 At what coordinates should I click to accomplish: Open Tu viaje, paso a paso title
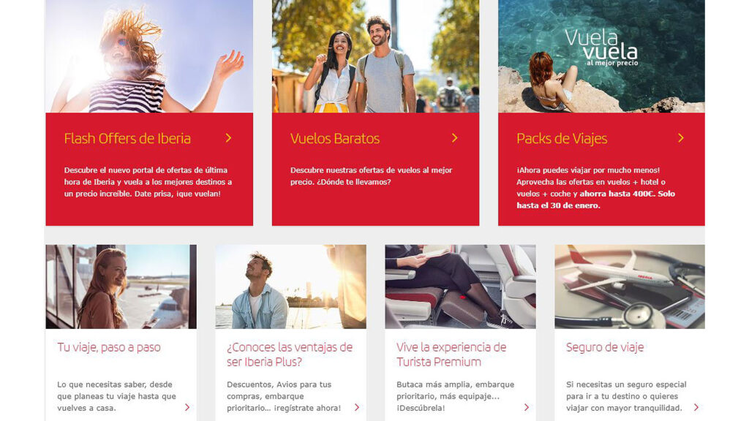(x=109, y=347)
